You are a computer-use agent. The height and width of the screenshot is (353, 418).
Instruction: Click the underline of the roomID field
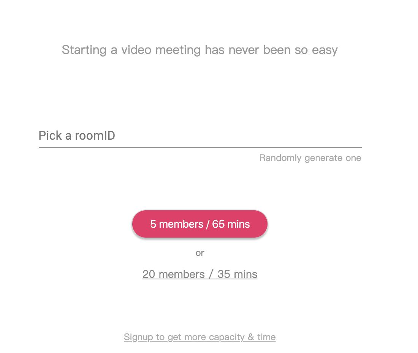pos(200,147)
